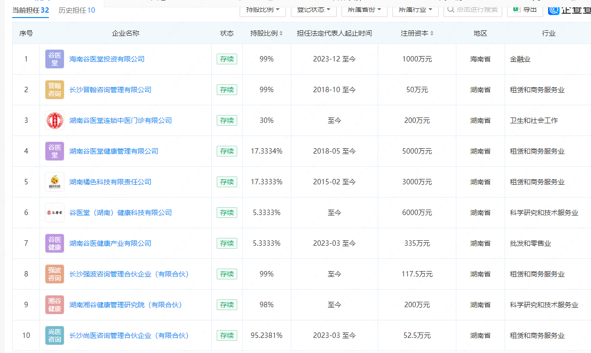Open the 湘谷健康 logo

coord(55,305)
